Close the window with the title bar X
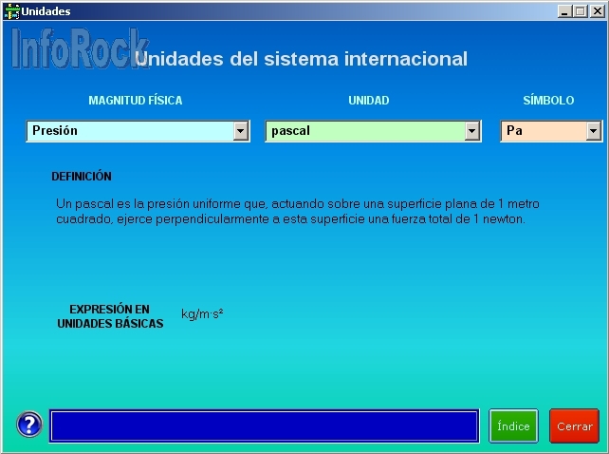 click(x=595, y=11)
